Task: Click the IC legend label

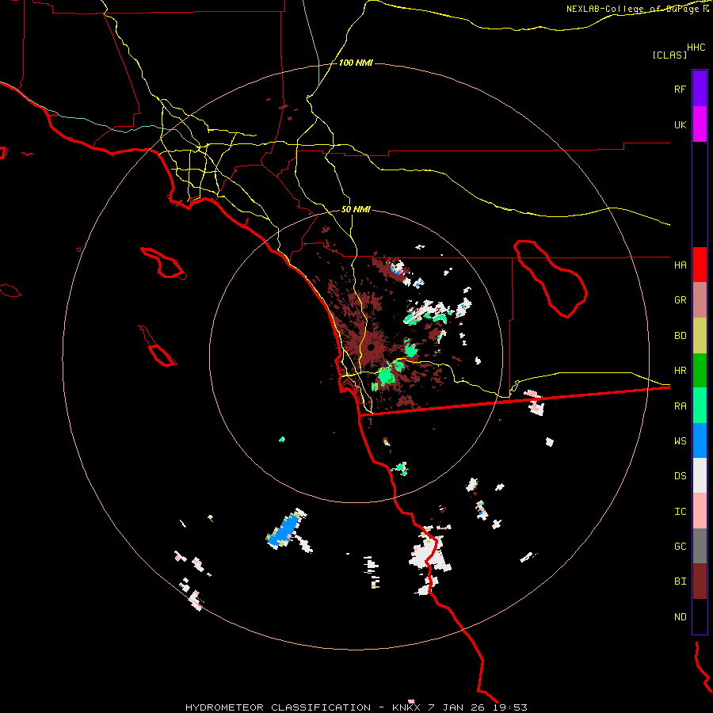Action: click(680, 512)
